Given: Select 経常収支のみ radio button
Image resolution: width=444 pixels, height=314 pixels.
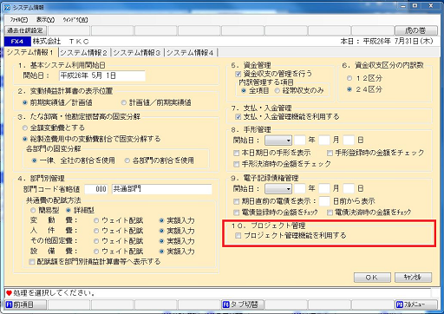Looking at the screenshot, I should [x=277, y=91].
